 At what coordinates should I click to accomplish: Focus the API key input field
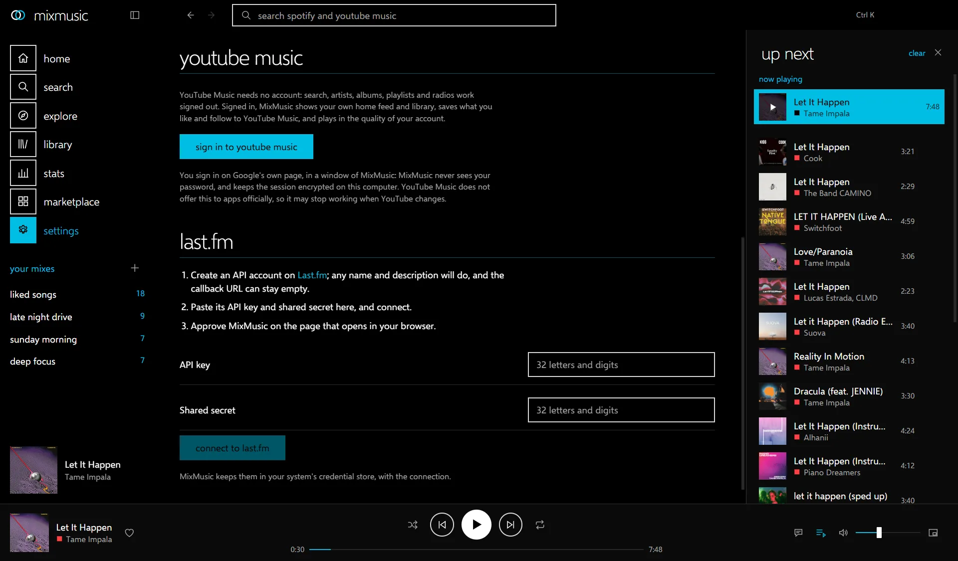621,365
